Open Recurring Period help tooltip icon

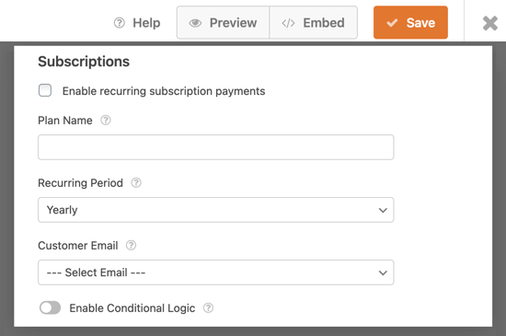point(136,182)
